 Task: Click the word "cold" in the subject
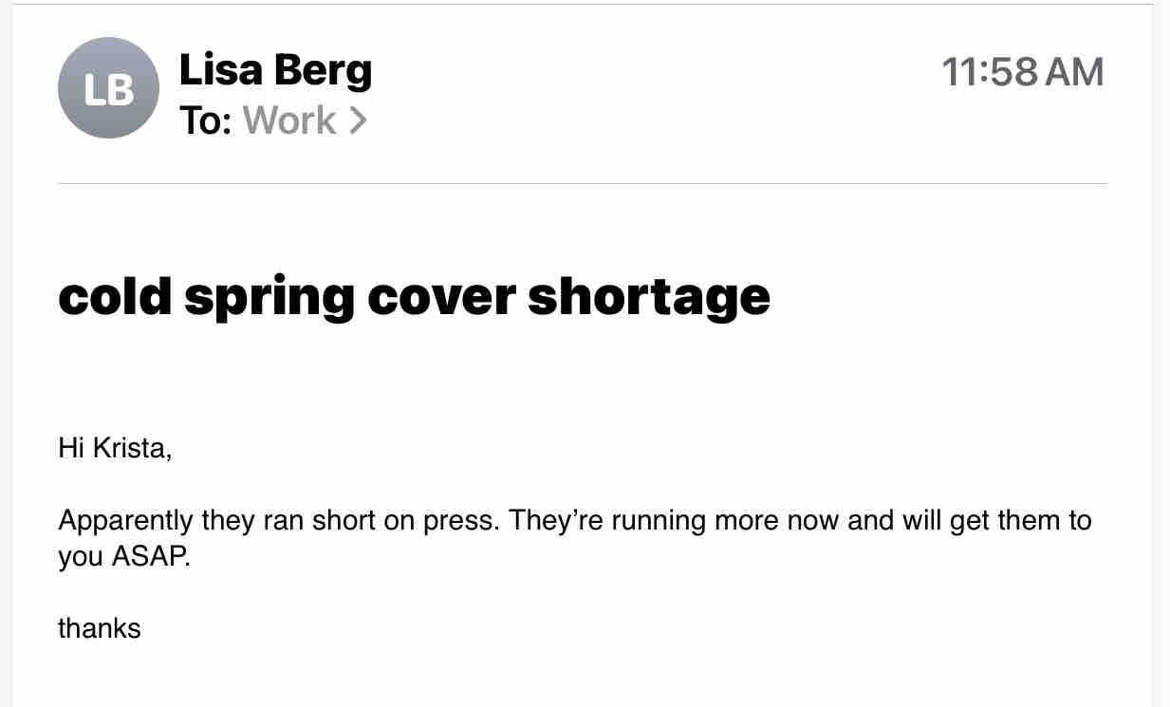[115, 296]
